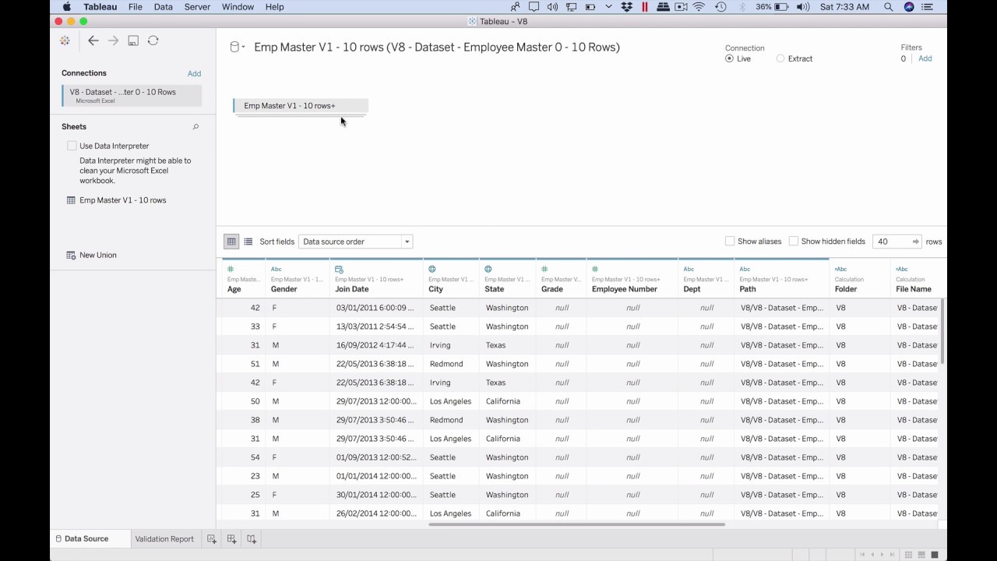
Task: Click the Employee Number column header
Action: coord(632,278)
